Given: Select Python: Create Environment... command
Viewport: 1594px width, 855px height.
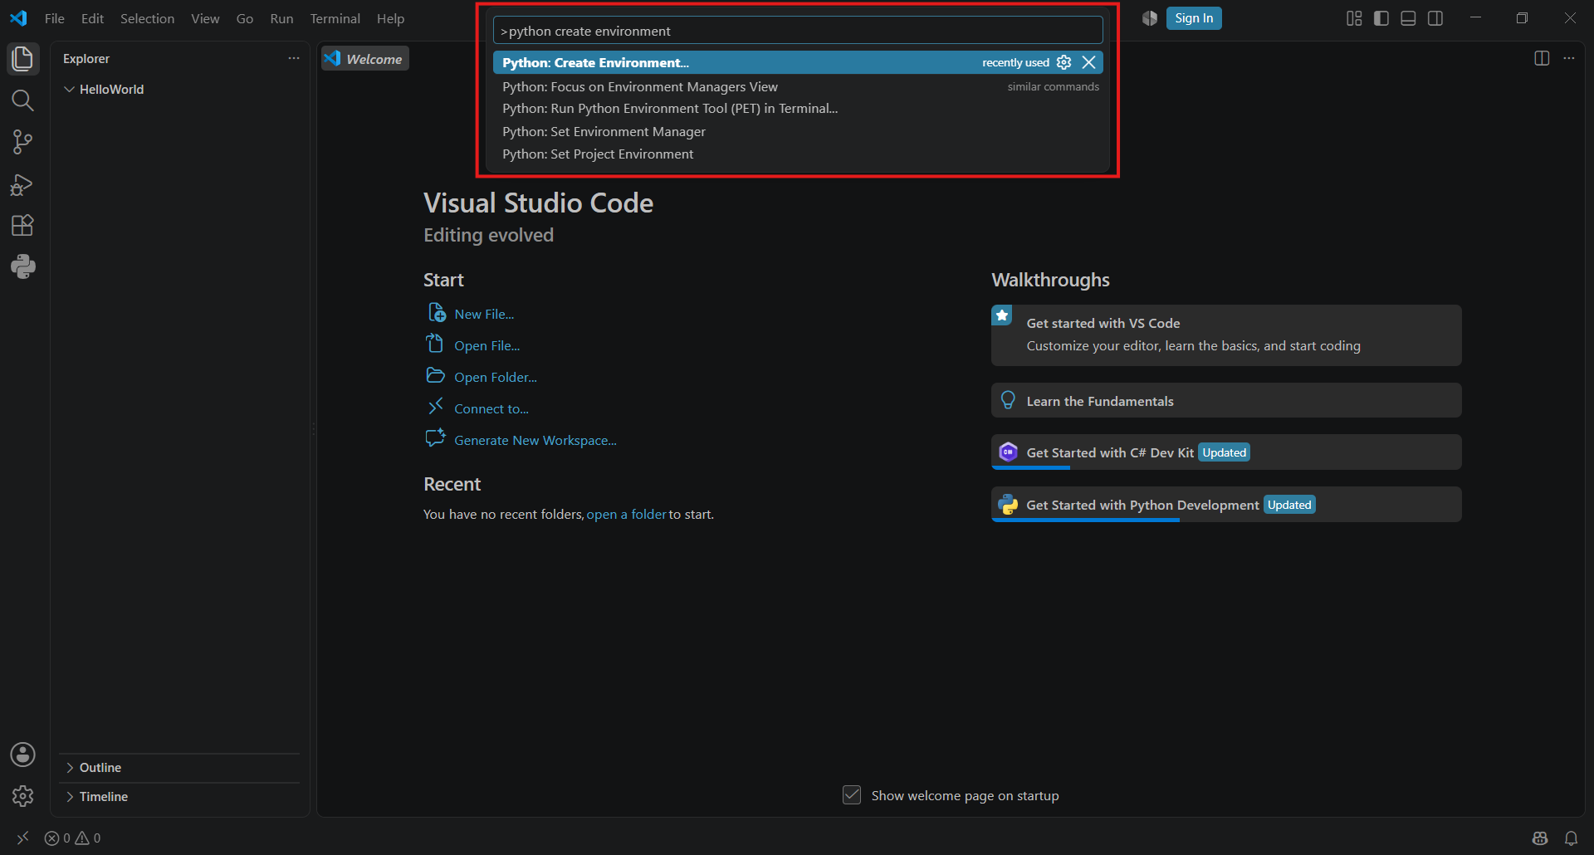Looking at the screenshot, I should pos(798,62).
